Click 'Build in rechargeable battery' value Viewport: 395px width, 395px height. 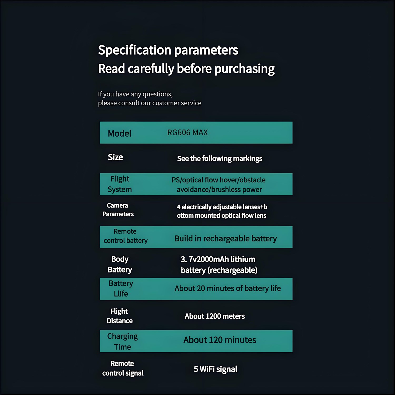tap(226, 239)
